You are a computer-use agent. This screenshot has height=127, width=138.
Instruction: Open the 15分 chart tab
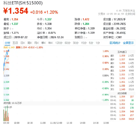click(84, 43)
